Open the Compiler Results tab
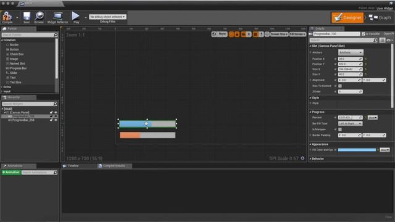395x222 pixels. coord(114,166)
